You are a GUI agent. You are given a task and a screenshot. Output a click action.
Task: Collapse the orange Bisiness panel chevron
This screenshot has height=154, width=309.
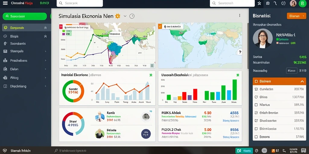pyautogui.click(x=302, y=81)
